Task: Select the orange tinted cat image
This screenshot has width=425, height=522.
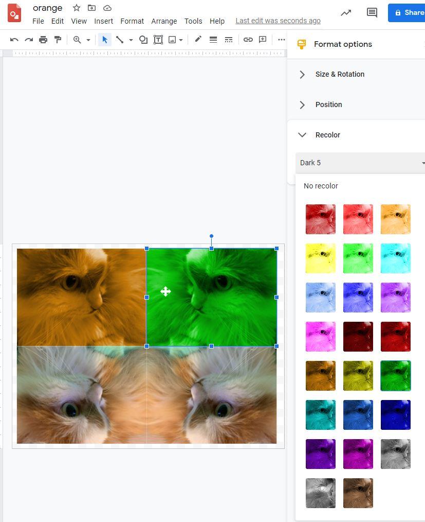Action: [x=81, y=297]
